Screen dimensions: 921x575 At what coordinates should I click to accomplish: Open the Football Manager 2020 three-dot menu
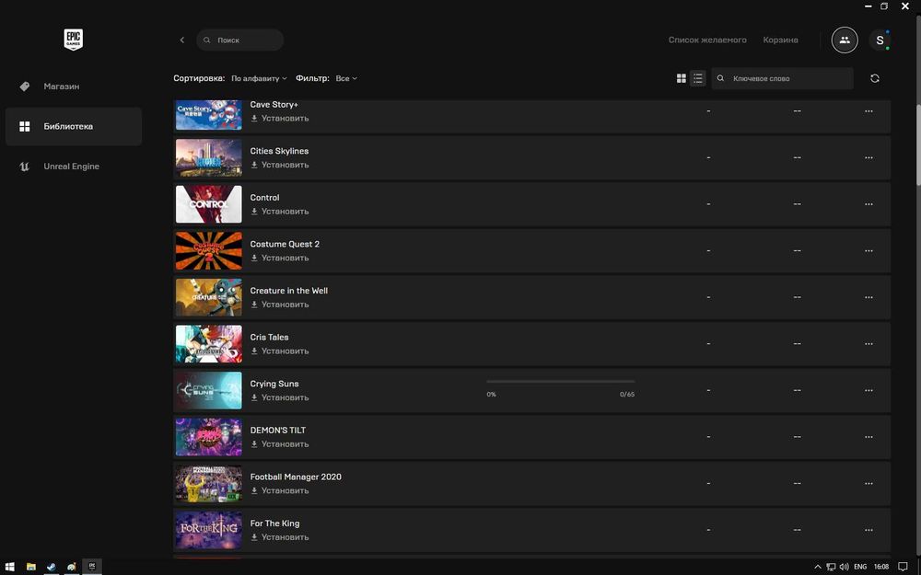[869, 484]
